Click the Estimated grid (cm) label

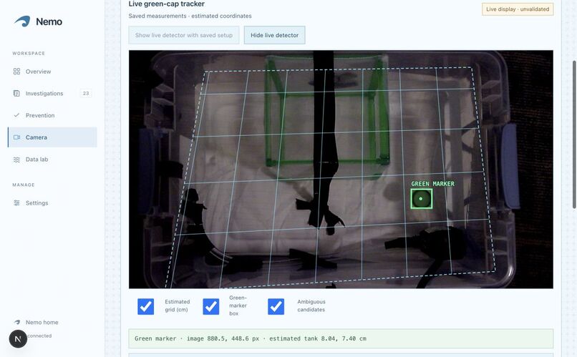pyautogui.click(x=177, y=305)
